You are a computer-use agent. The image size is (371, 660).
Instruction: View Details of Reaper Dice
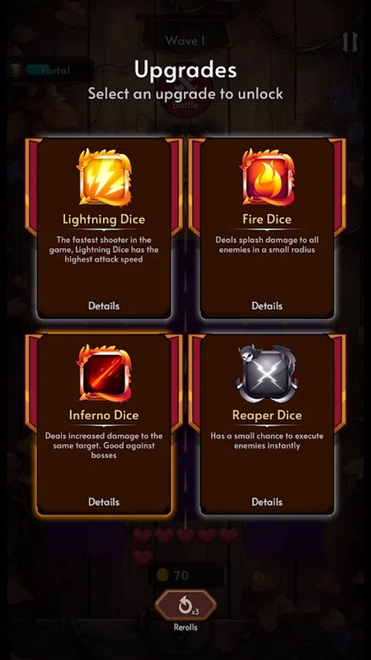tap(267, 502)
